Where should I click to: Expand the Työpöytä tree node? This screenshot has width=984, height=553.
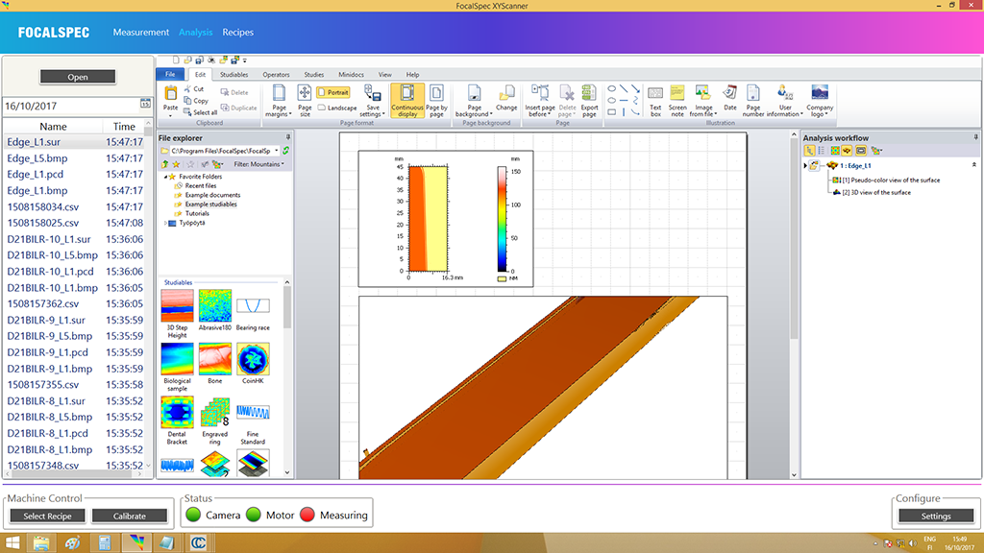pyautogui.click(x=165, y=223)
